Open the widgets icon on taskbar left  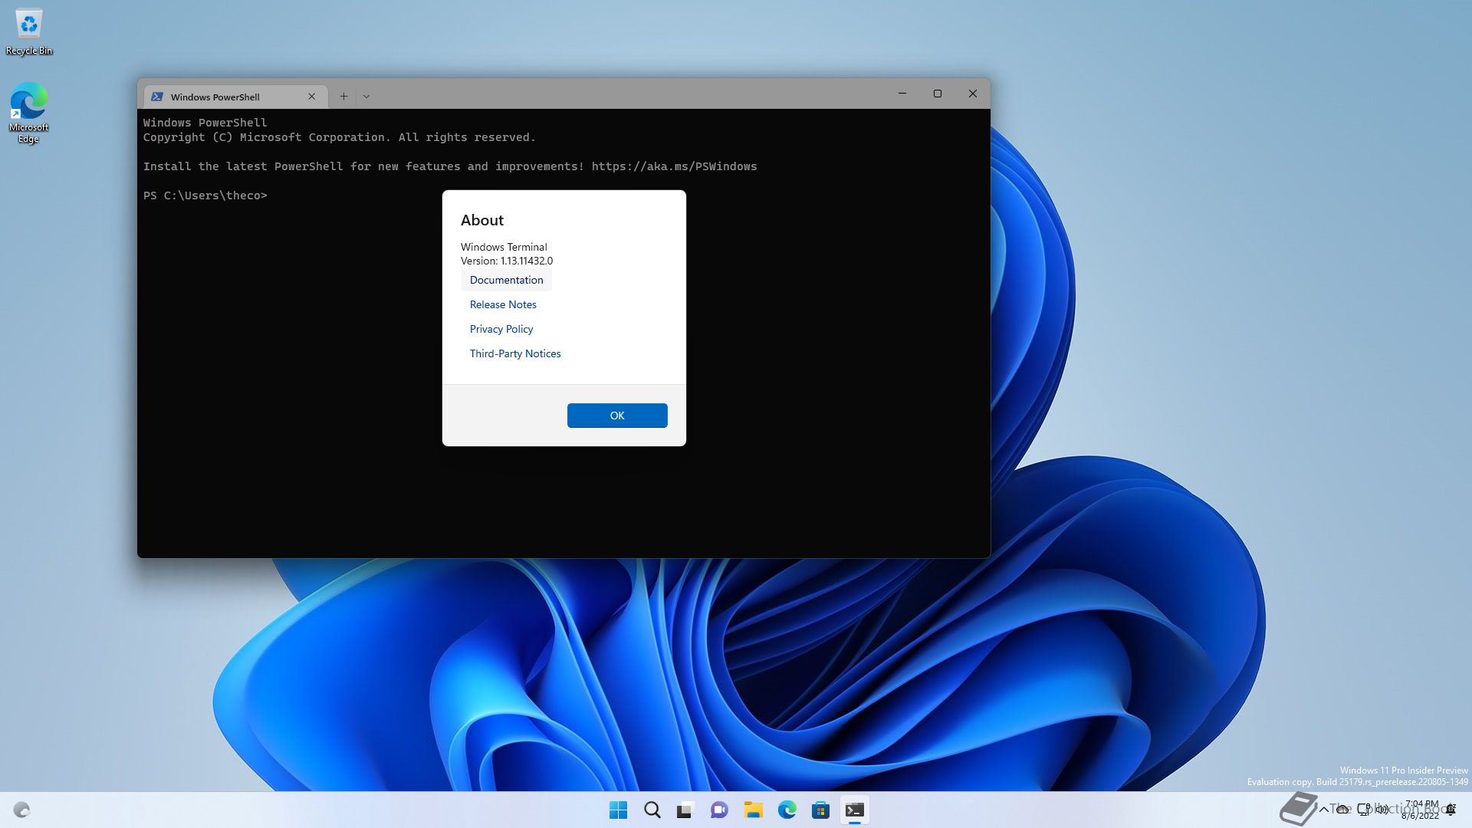point(21,810)
